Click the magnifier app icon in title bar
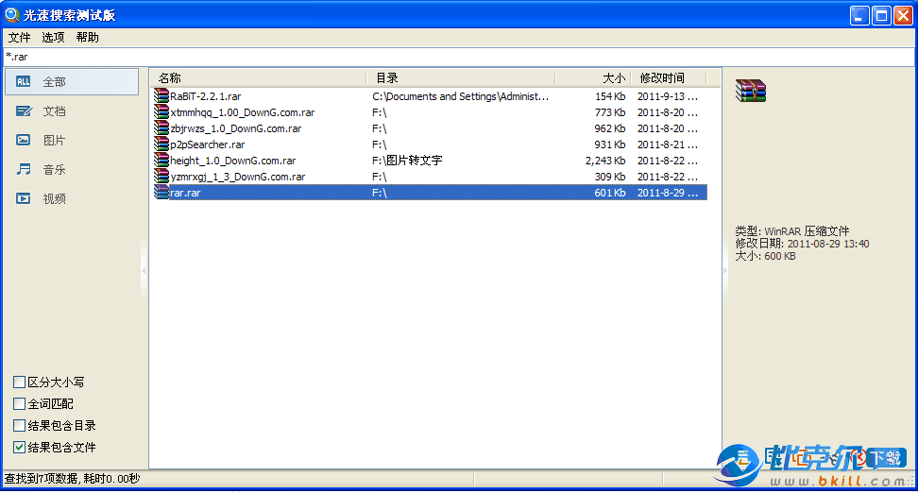This screenshot has height=493, width=918. coord(11,14)
